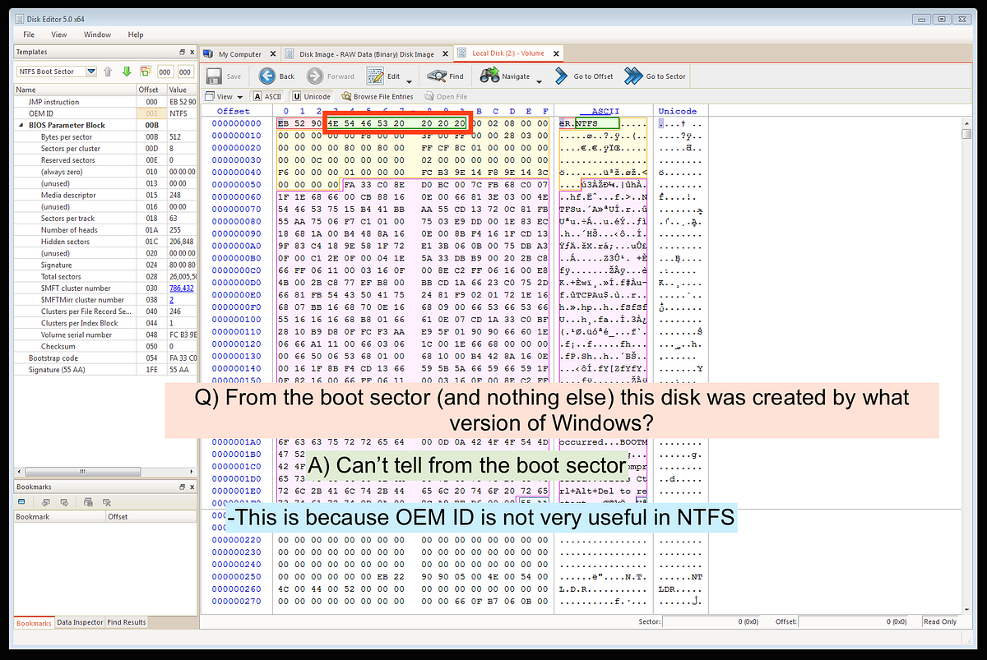The image size is (987, 660).
Task: Open the Edit dropdown arrow
Action: click(410, 81)
